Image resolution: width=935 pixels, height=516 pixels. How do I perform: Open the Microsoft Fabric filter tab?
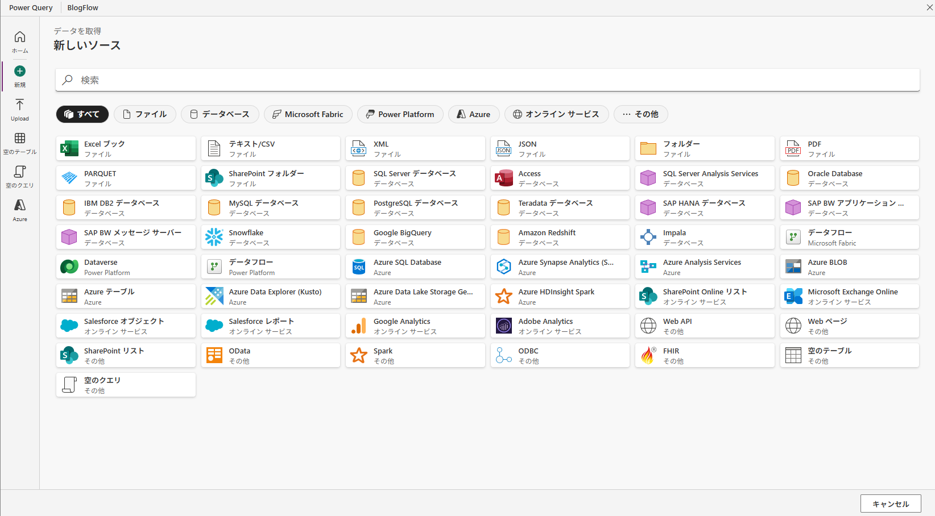[308, 114]
